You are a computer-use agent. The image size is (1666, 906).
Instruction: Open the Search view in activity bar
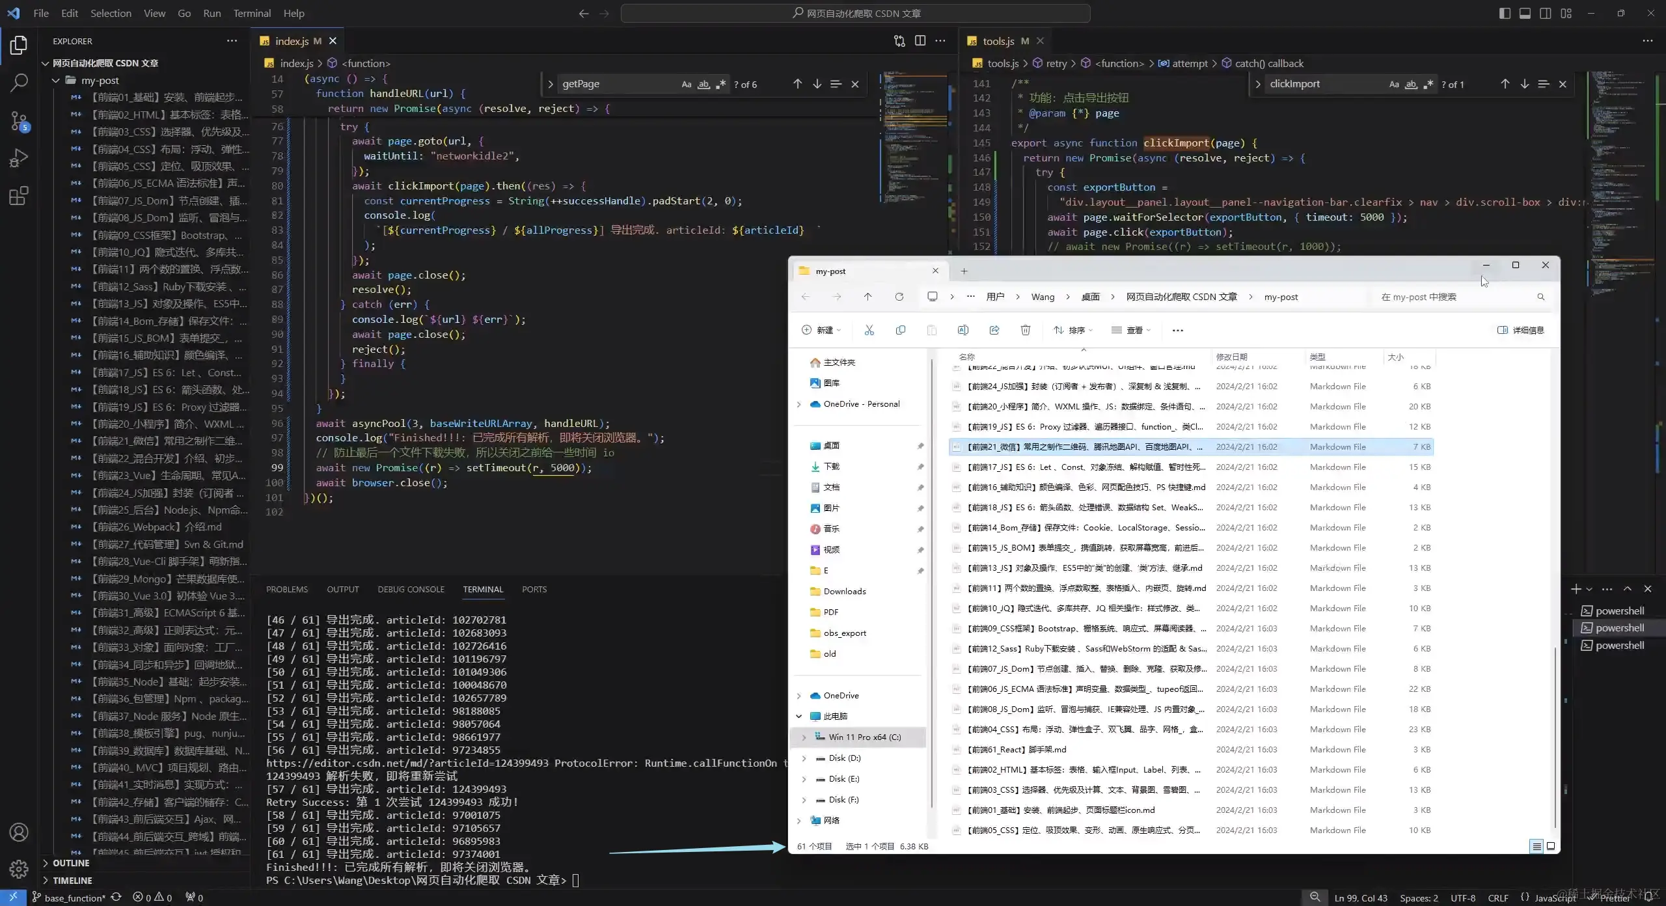pos(19,83)
